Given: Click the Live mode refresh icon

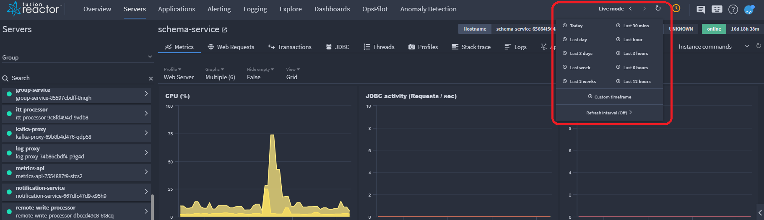Looking at the screenshot, I should click(x=658, y=8).
